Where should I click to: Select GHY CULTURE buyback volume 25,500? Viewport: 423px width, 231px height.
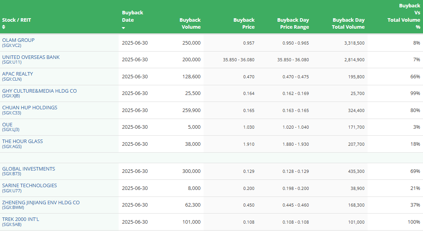(x=193, y=93)
